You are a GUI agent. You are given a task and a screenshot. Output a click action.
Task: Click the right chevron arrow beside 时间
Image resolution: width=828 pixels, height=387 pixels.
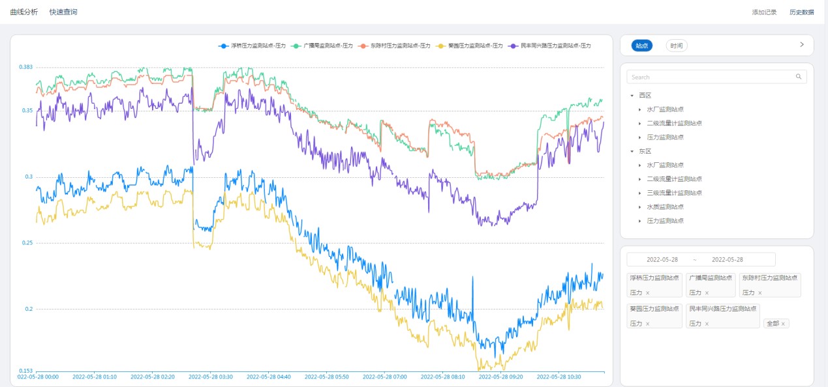click(x=802, y=45)
